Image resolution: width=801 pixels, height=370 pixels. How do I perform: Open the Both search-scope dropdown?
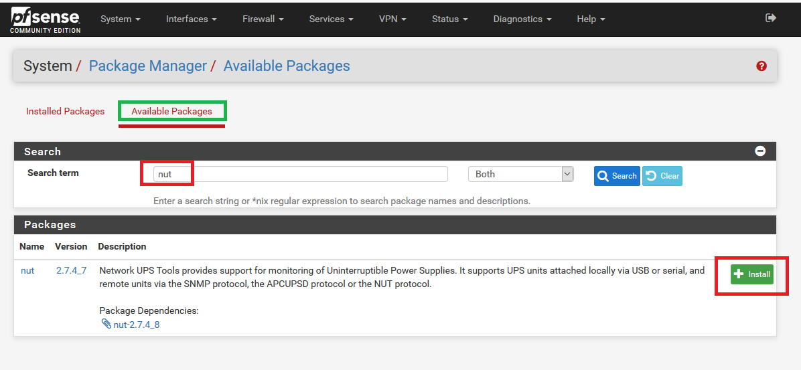(x=520, y=174)
